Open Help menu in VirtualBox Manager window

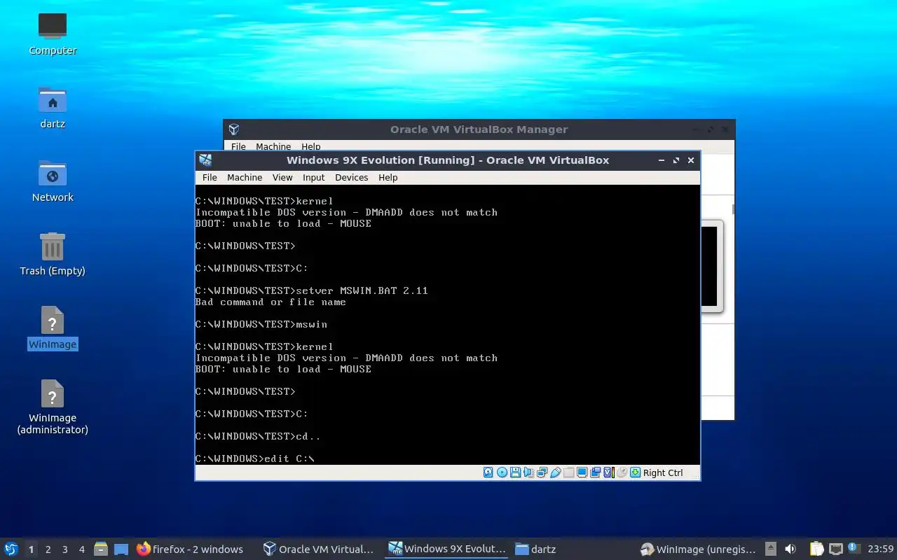coord(311,146)
